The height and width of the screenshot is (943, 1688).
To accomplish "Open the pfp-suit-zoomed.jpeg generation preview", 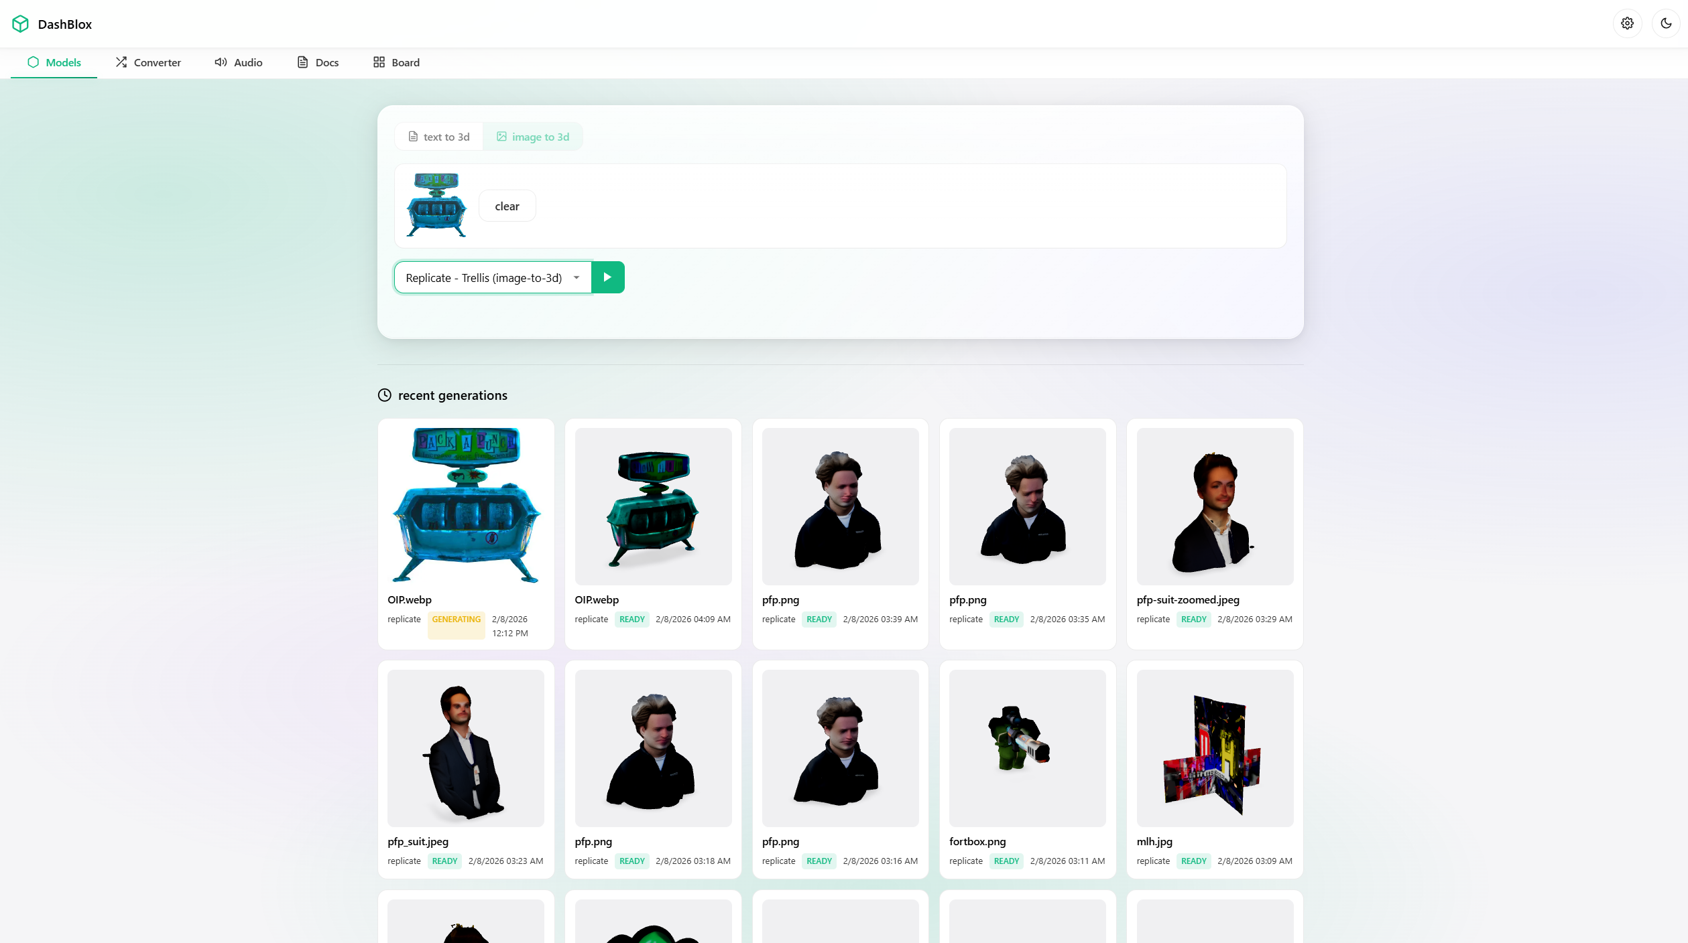I will [1214, 506].
